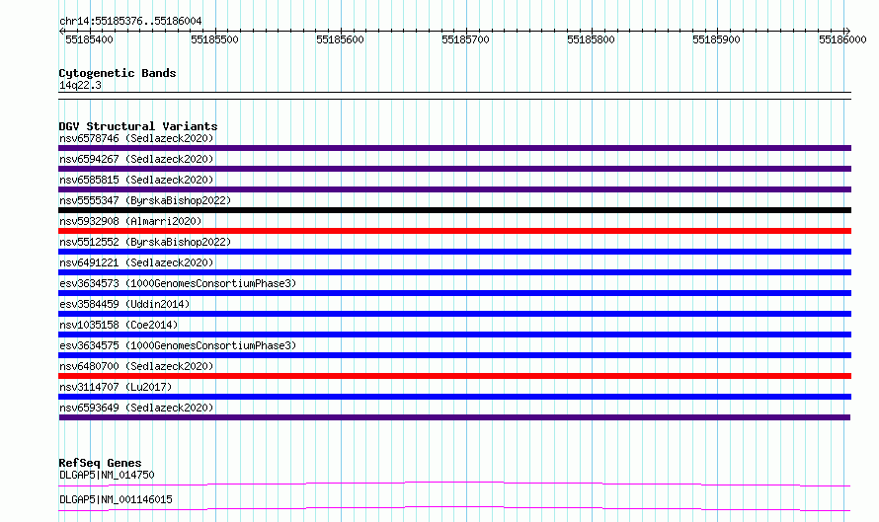Screen dimensions: 879x522
Task: Open variant esv3634573 (1000GenomesConsortiumPhase3) label
Action: point(178,283)
